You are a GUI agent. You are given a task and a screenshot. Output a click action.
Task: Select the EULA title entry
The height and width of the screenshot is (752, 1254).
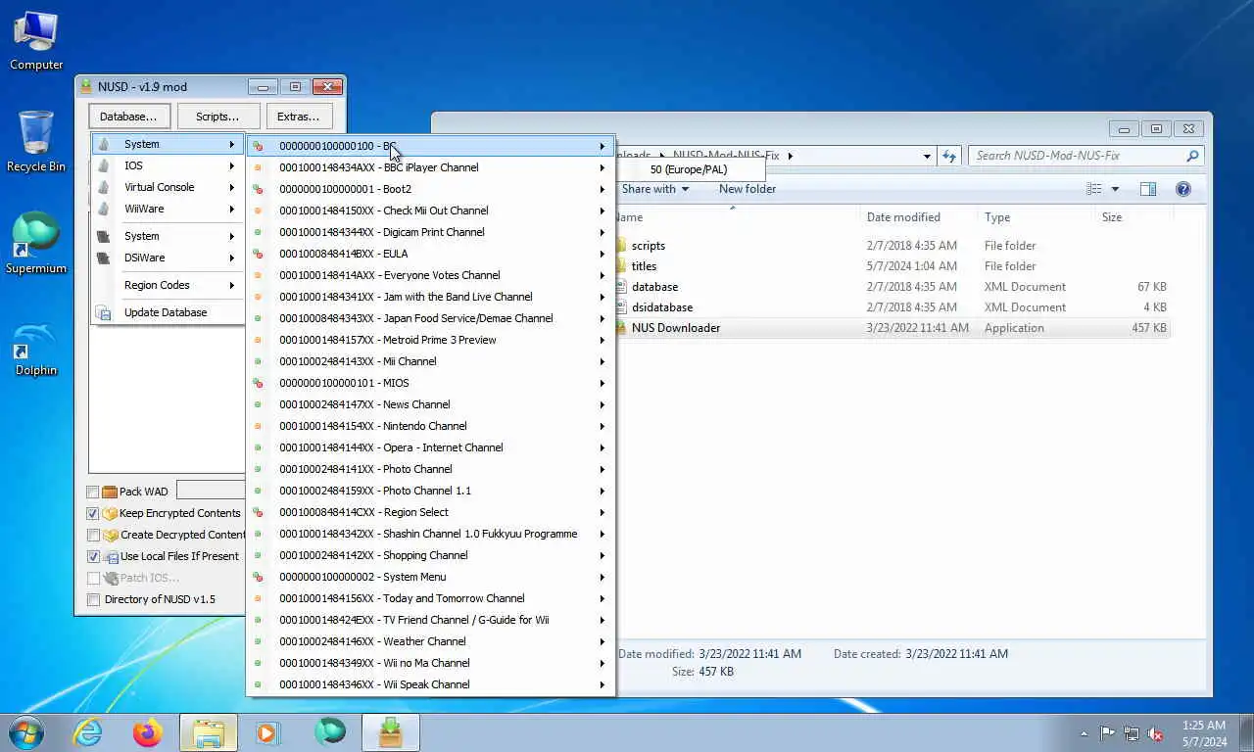[x=430, y=254]
